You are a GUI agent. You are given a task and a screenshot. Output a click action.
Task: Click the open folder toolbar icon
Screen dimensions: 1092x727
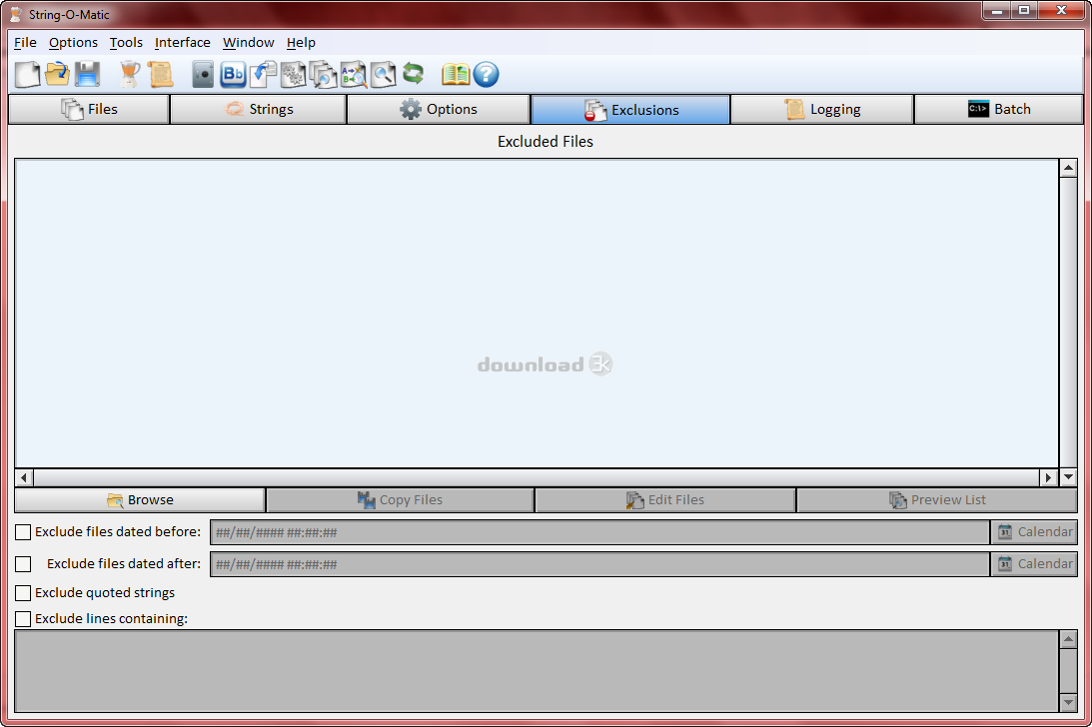[58, 74]
